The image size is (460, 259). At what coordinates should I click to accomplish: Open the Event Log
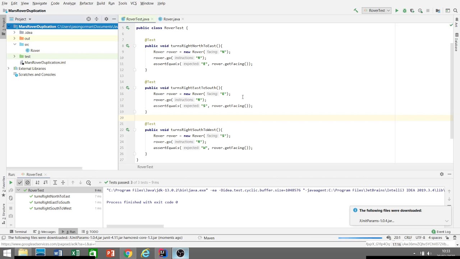click(x=441, y=232)
